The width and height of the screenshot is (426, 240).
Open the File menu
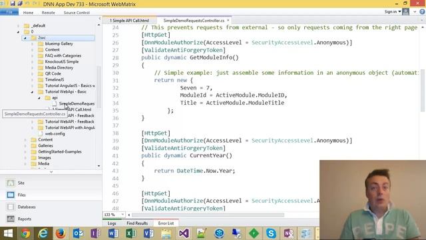(x=9, y=12)
